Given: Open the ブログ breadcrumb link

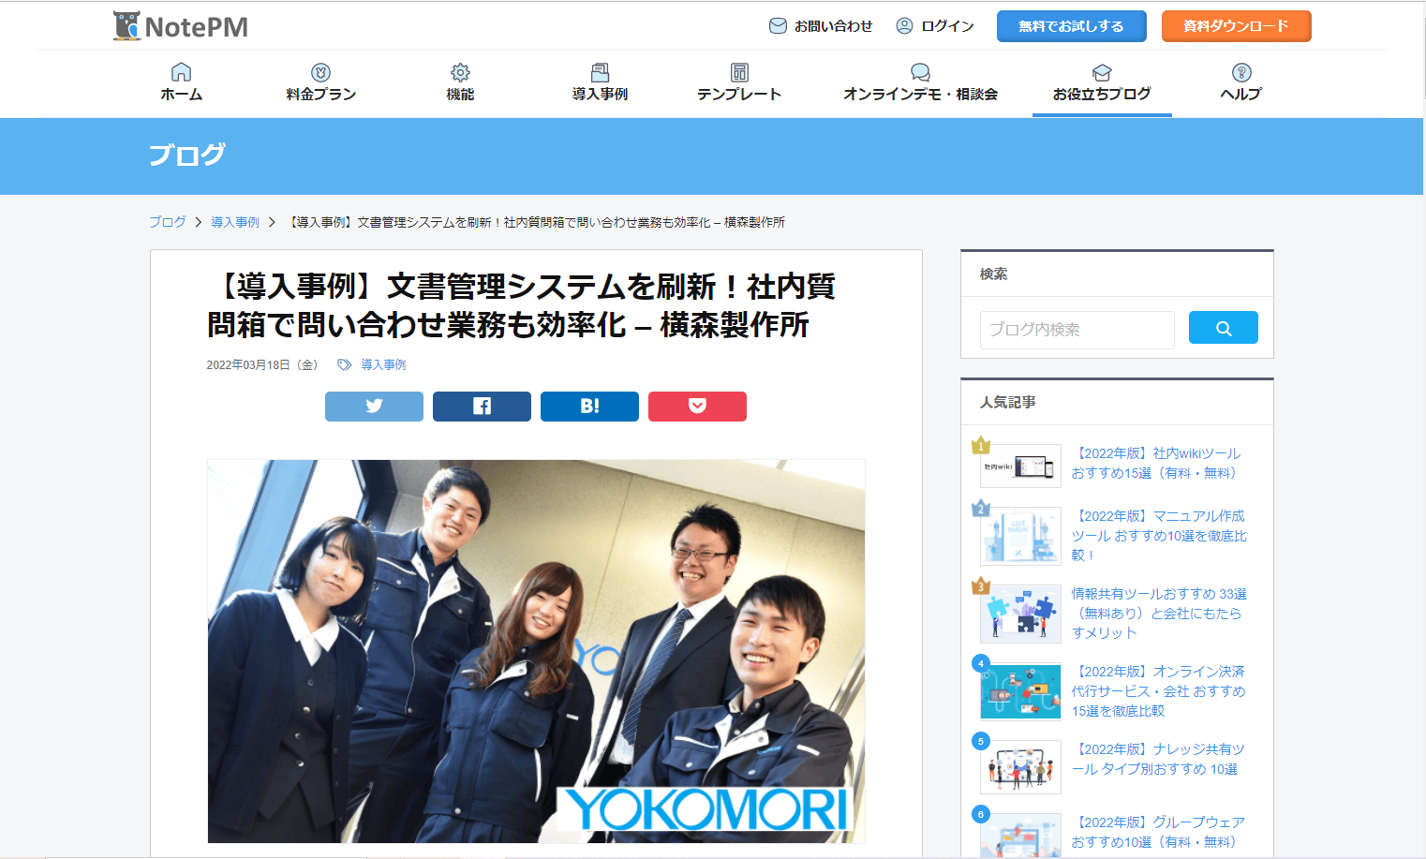Looking at the screenshot, I should [168, 222].
